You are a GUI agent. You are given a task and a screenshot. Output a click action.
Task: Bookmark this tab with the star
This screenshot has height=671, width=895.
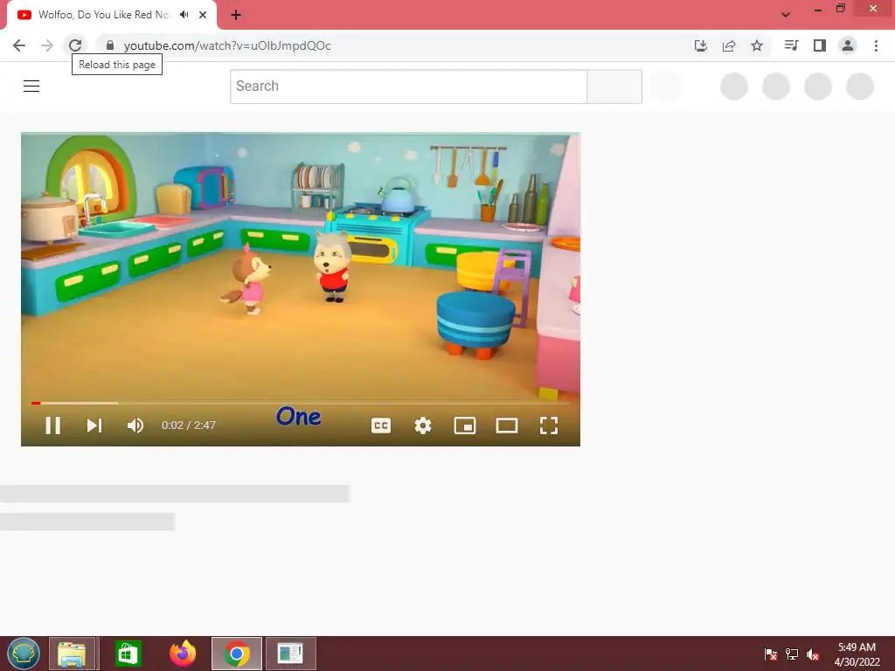click(x=757, y=45)
